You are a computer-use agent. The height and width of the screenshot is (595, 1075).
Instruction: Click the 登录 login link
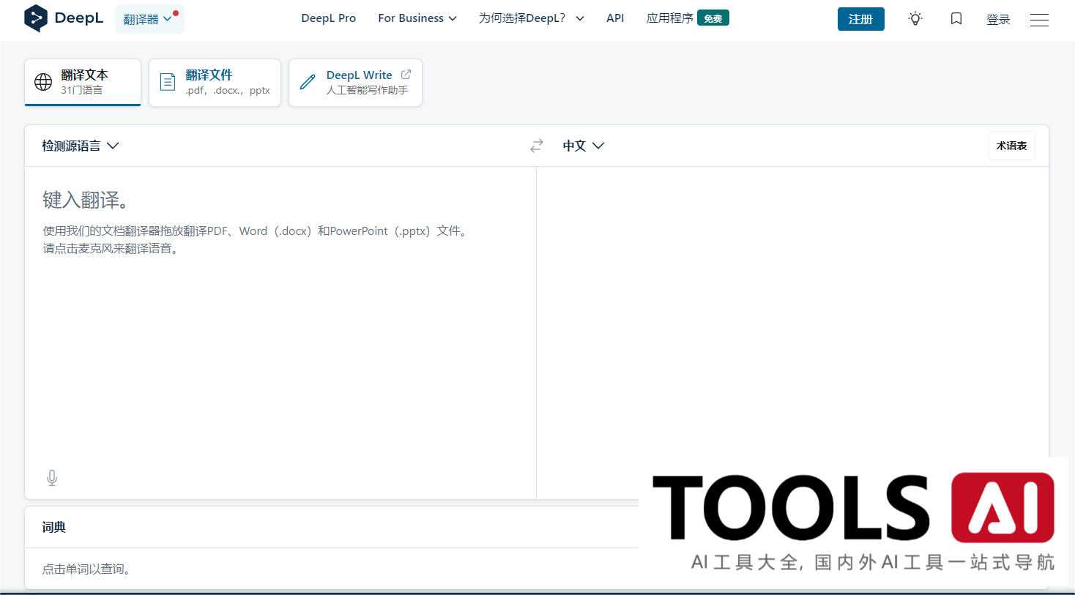click(x=998, y=20)
